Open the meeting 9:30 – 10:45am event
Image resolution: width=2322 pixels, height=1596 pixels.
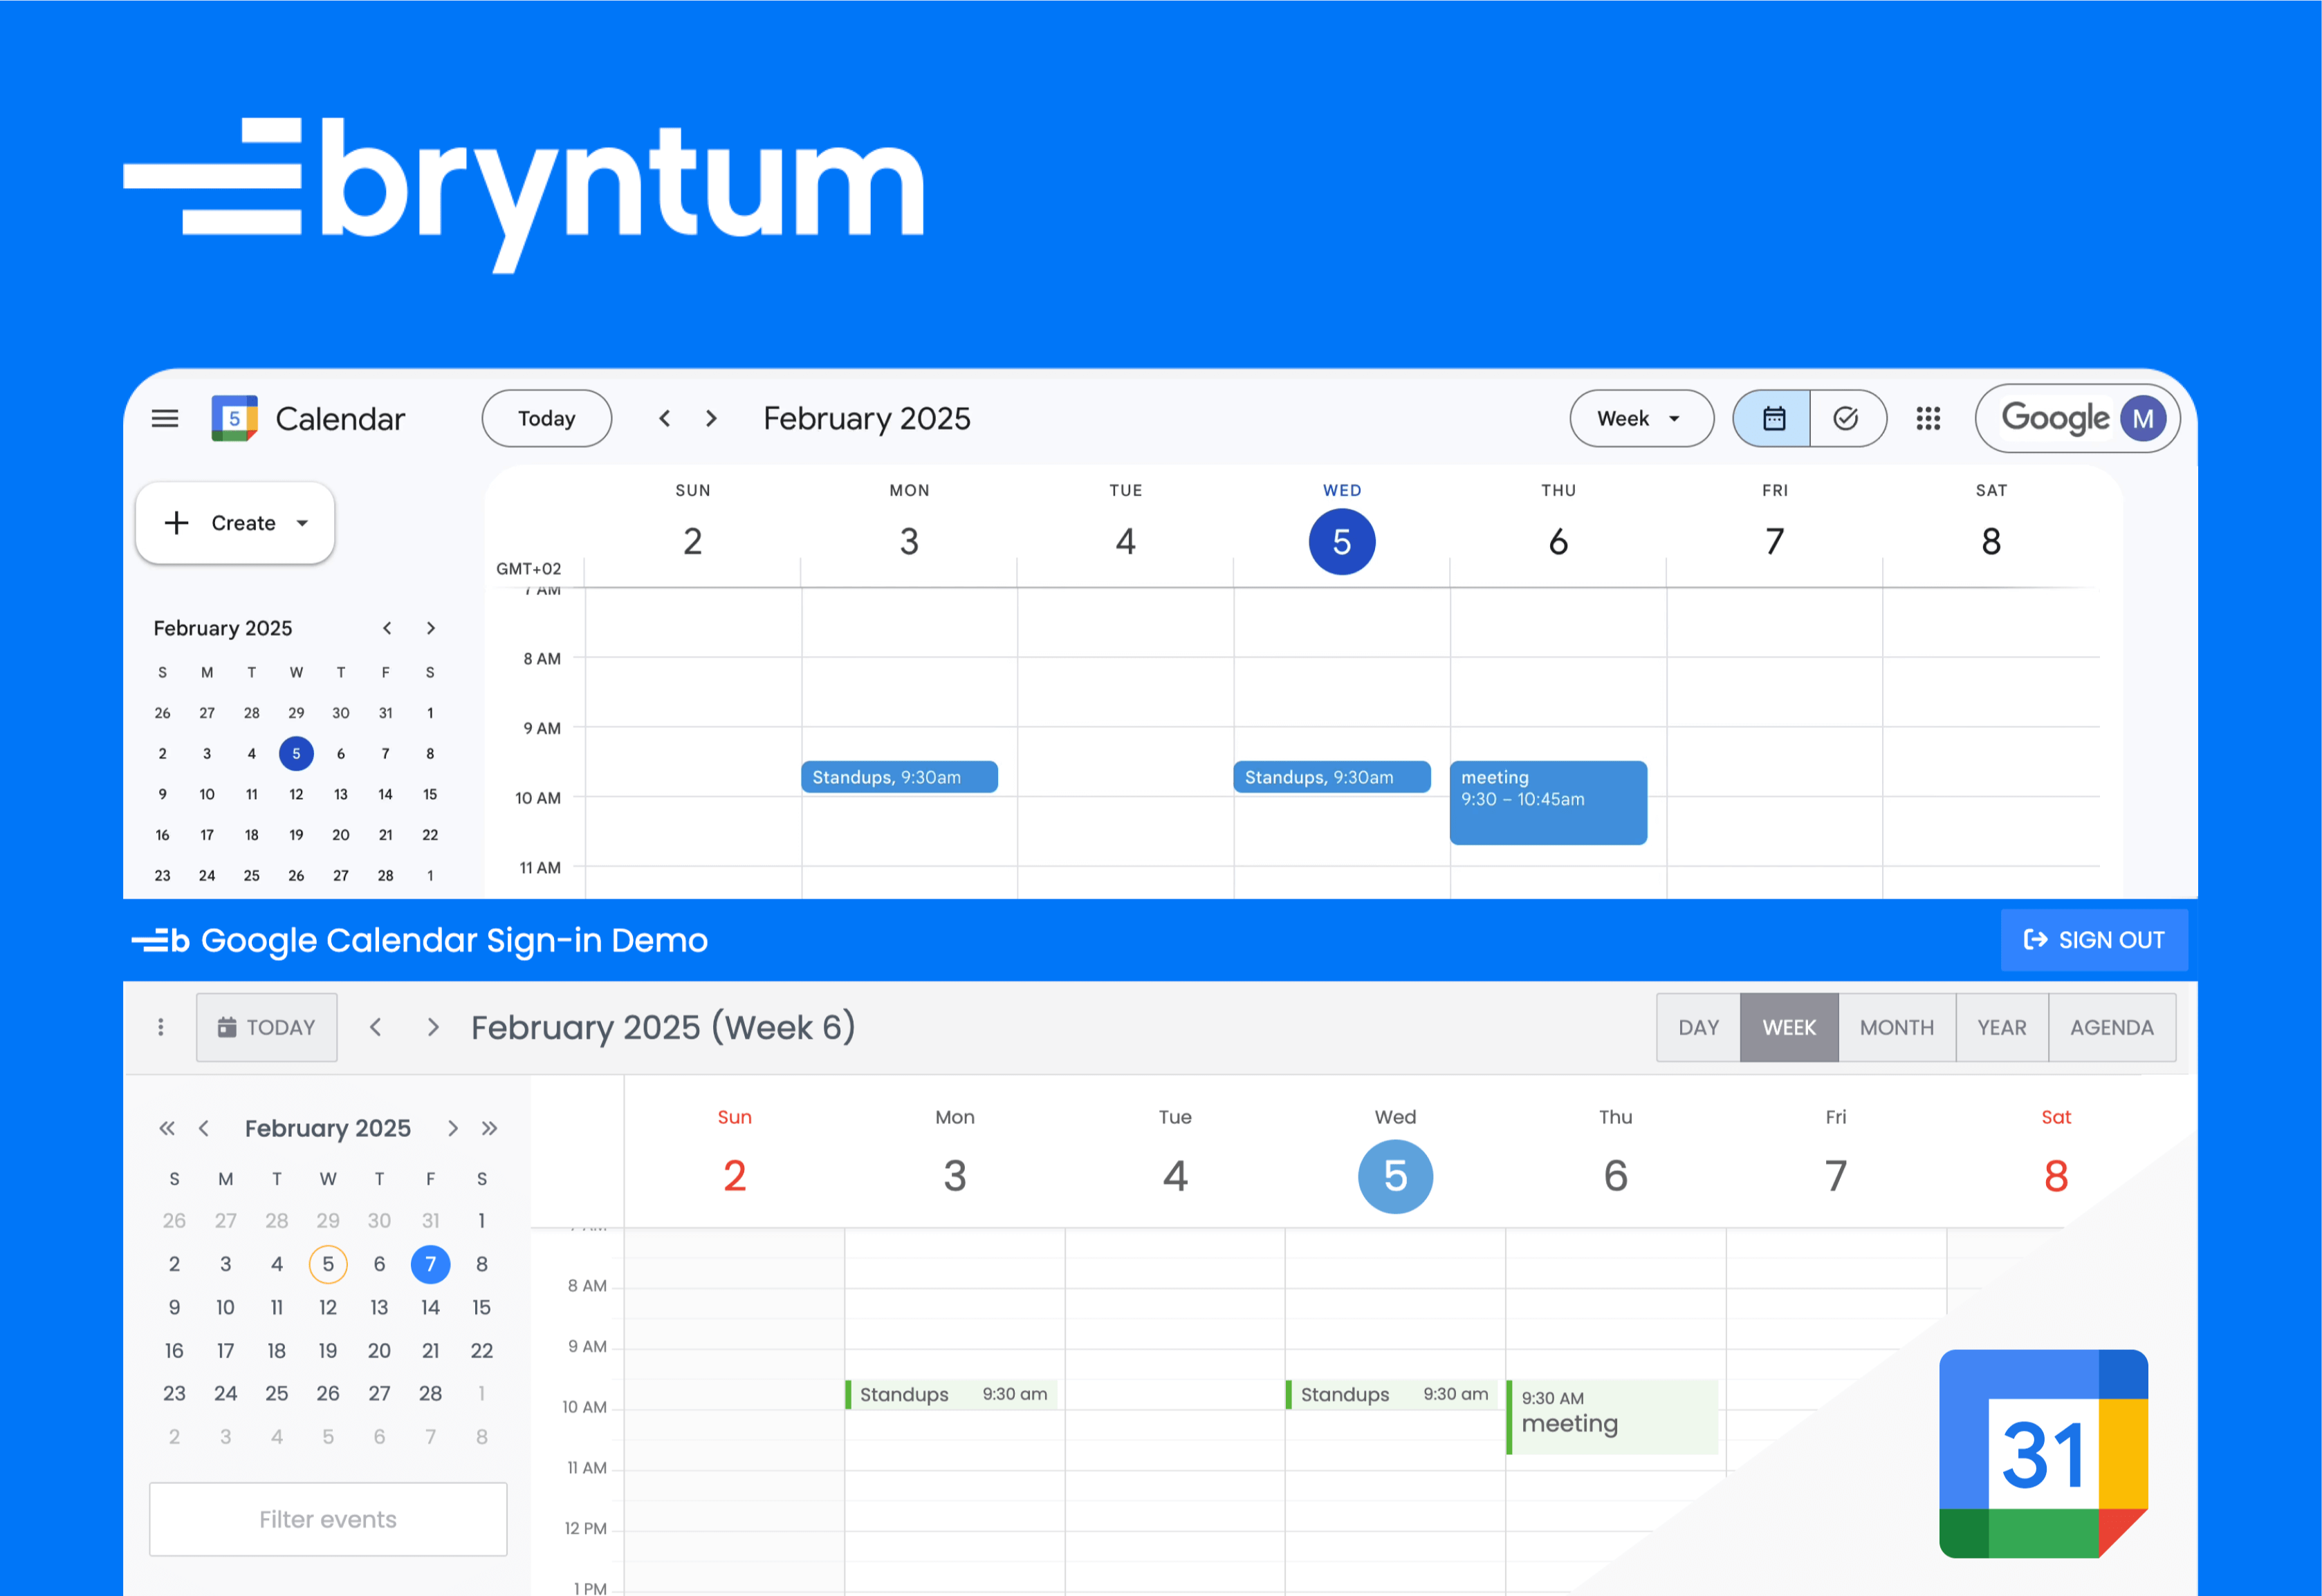coord(1548,803)
